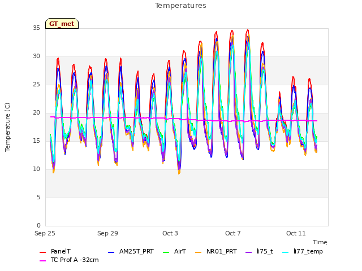Viewport: 362px width, 271px height.
Task: Toggle the AirT legend entry
Action: pos(174,251)
